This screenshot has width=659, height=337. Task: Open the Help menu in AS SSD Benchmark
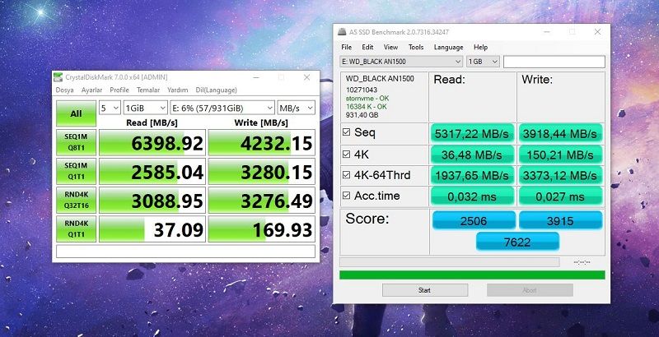(x=480, y=48)
